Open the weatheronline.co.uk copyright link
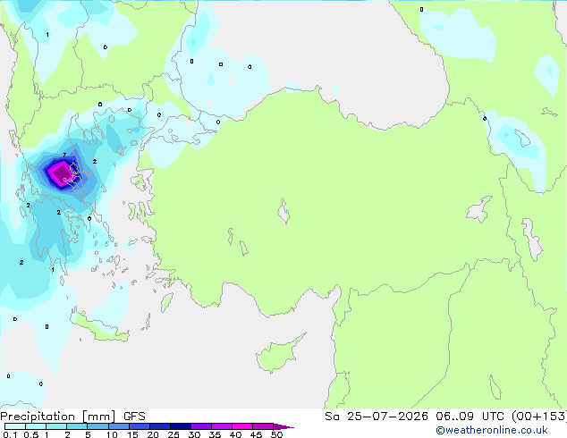 pyautogui.click(x=492, y=430)
